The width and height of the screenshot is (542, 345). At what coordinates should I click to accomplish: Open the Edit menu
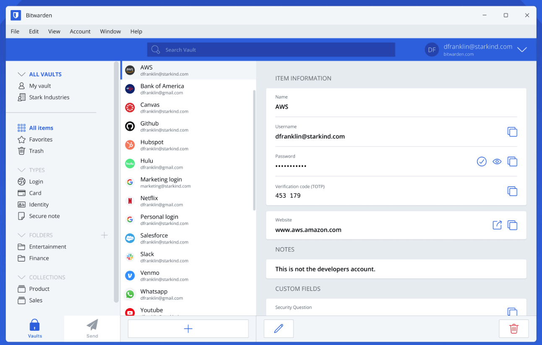[34, 31]
